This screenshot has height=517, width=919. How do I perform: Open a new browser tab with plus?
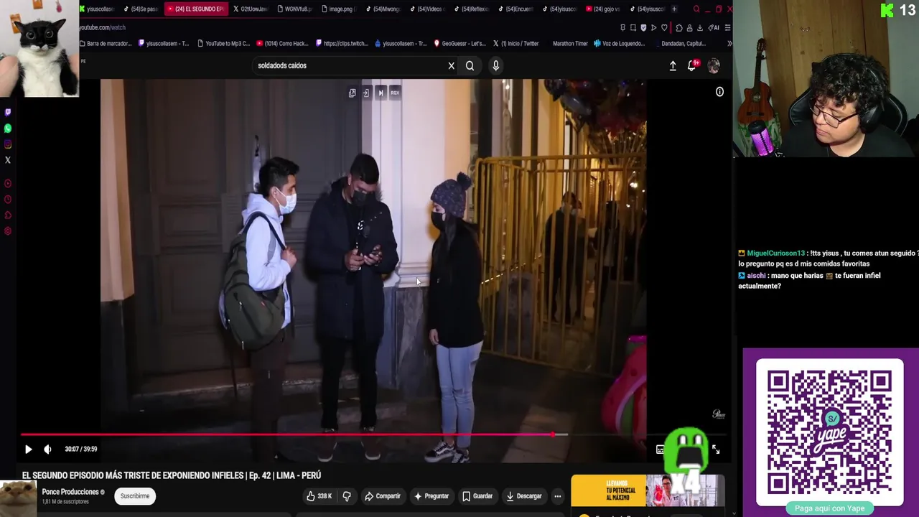[x=673, y=9]
